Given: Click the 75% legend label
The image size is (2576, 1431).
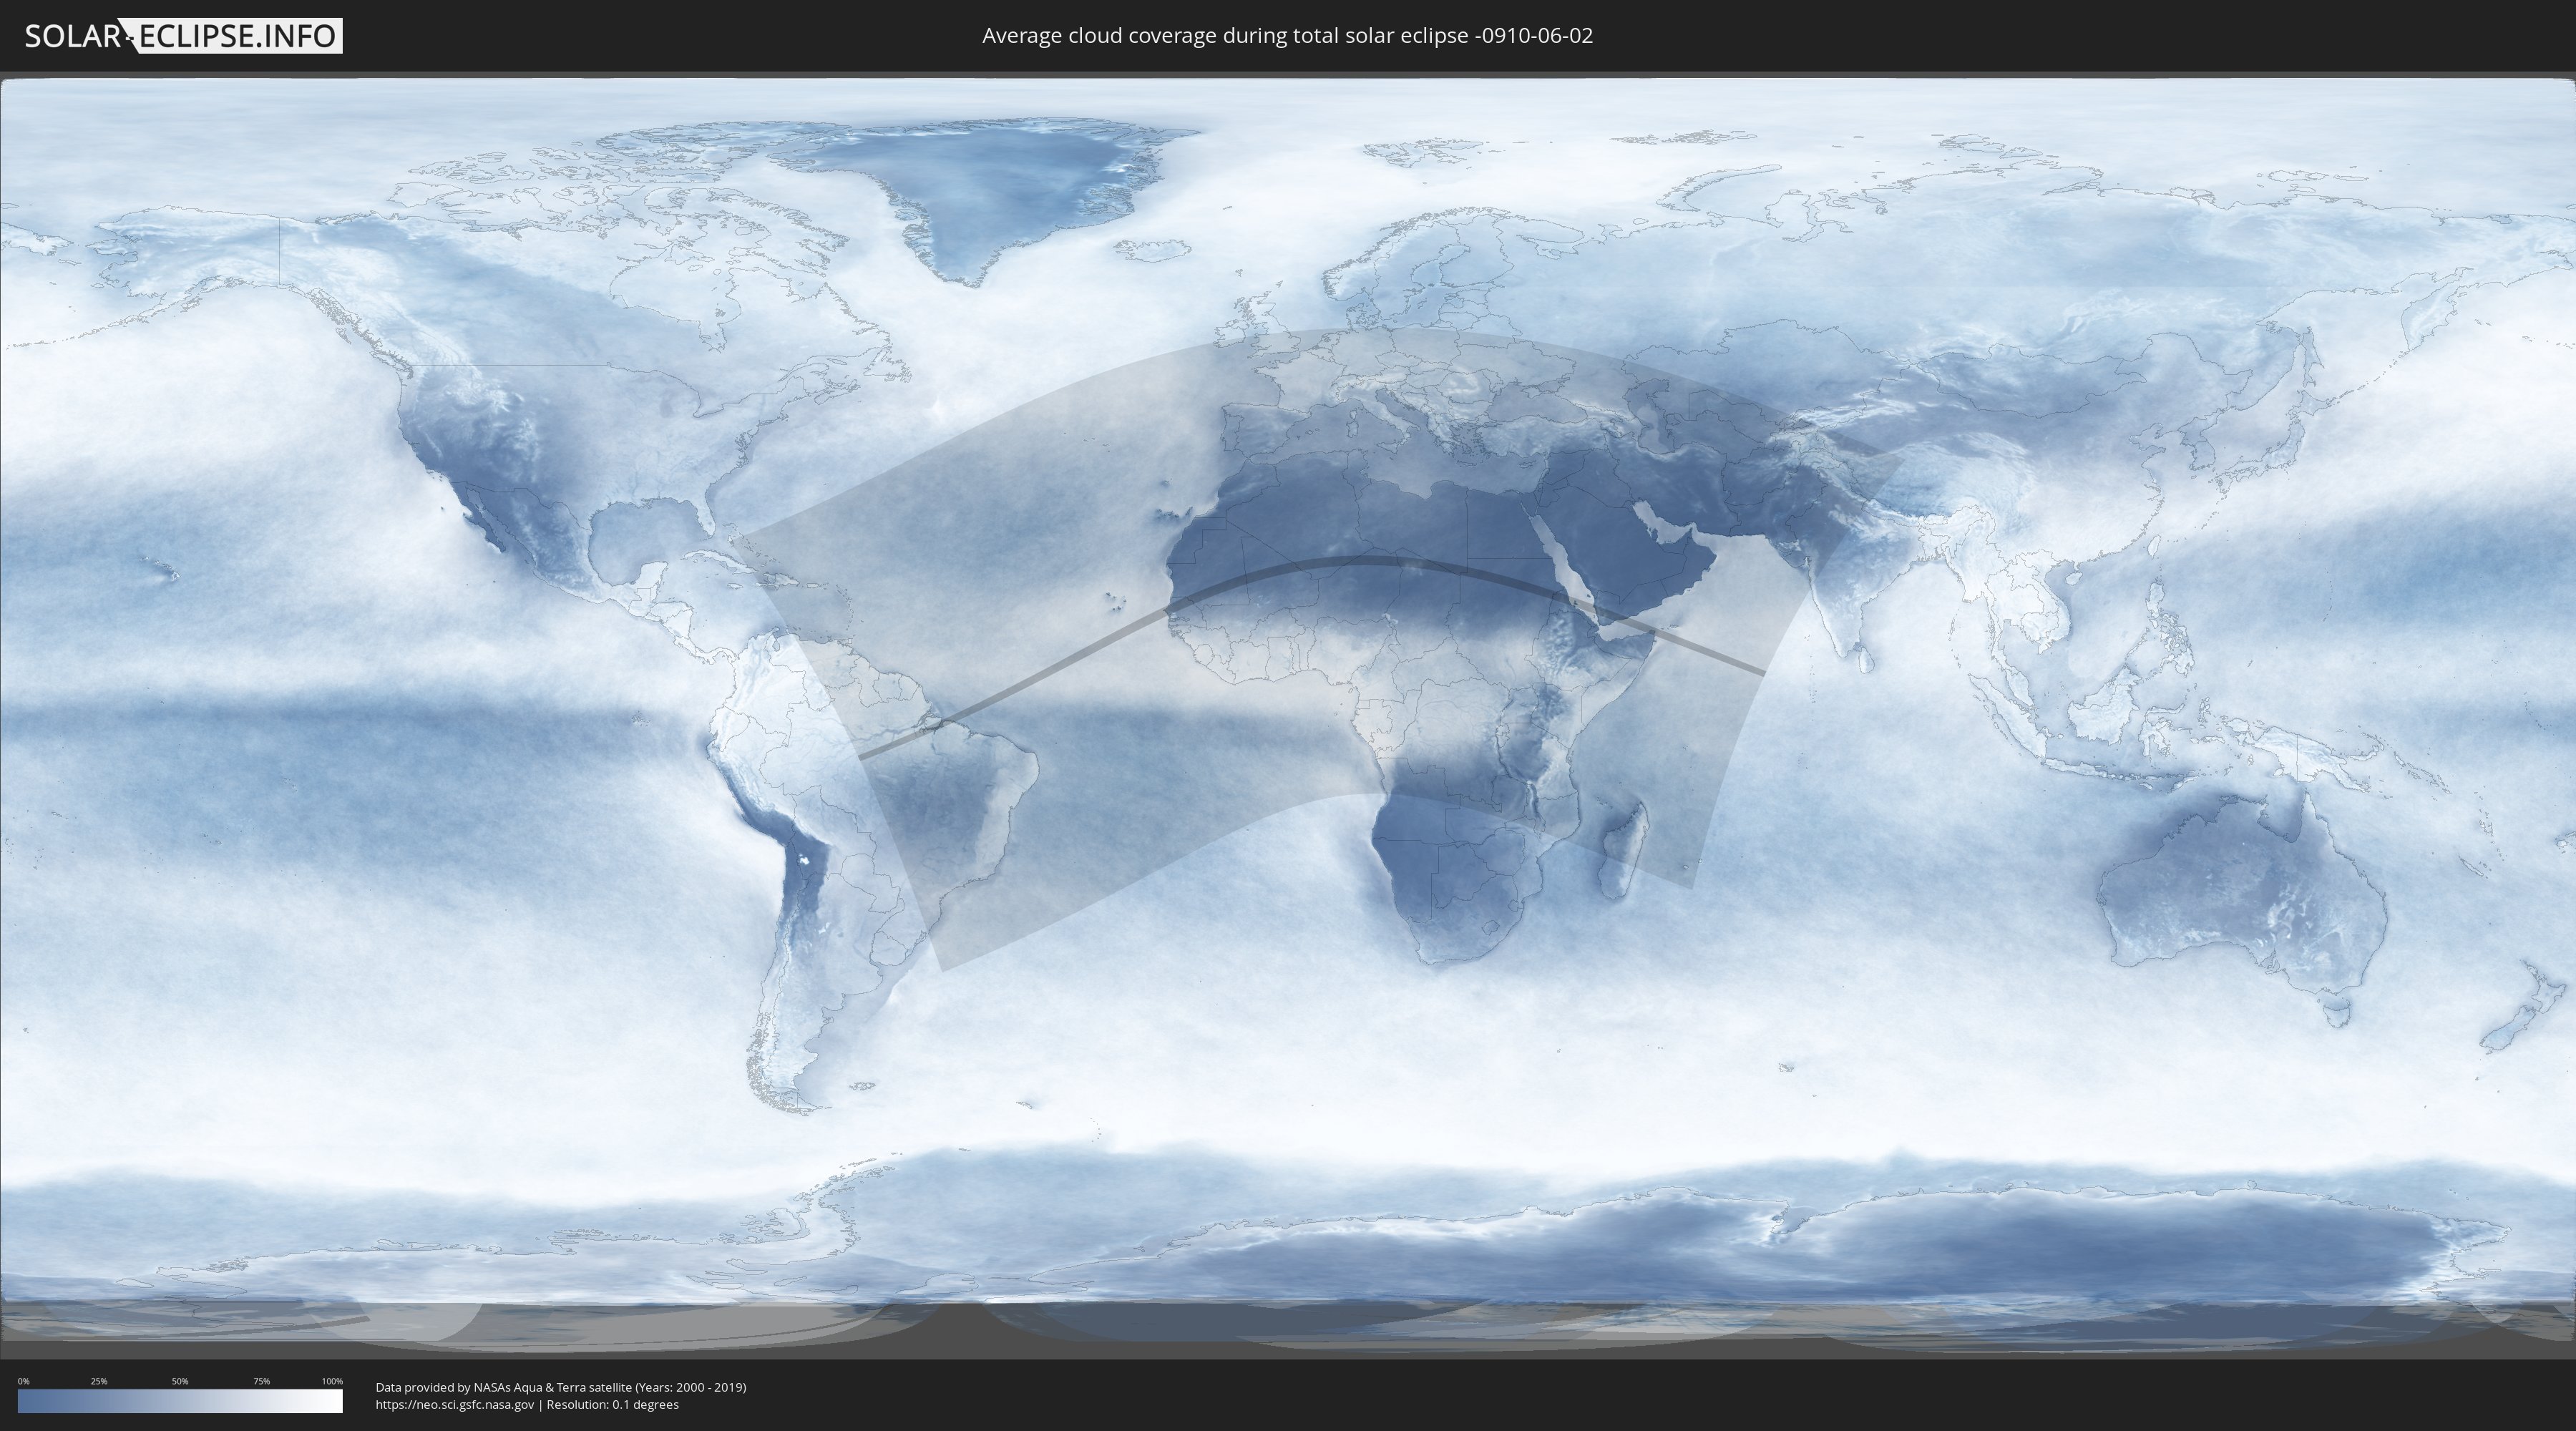Looking at the screenshot, I should coord(261,1381).
